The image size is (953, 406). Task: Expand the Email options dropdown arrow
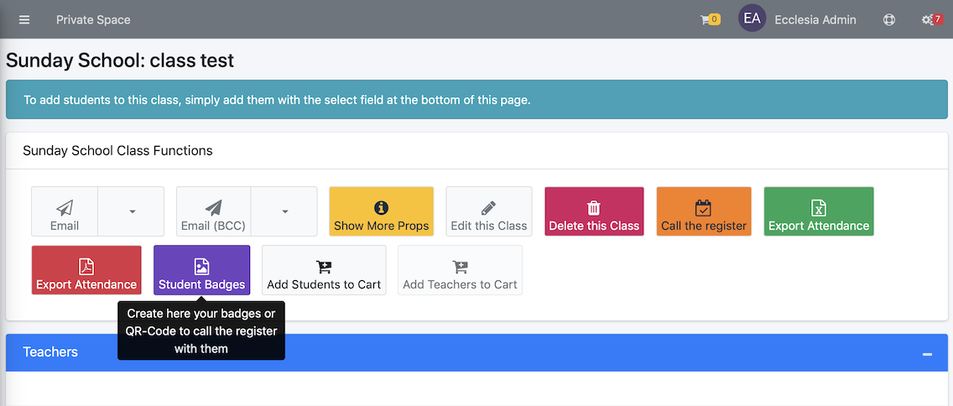pyautogui.click(x=131, y=211)
